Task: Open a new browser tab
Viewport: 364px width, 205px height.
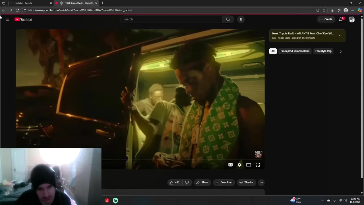Action: (102, 3)
